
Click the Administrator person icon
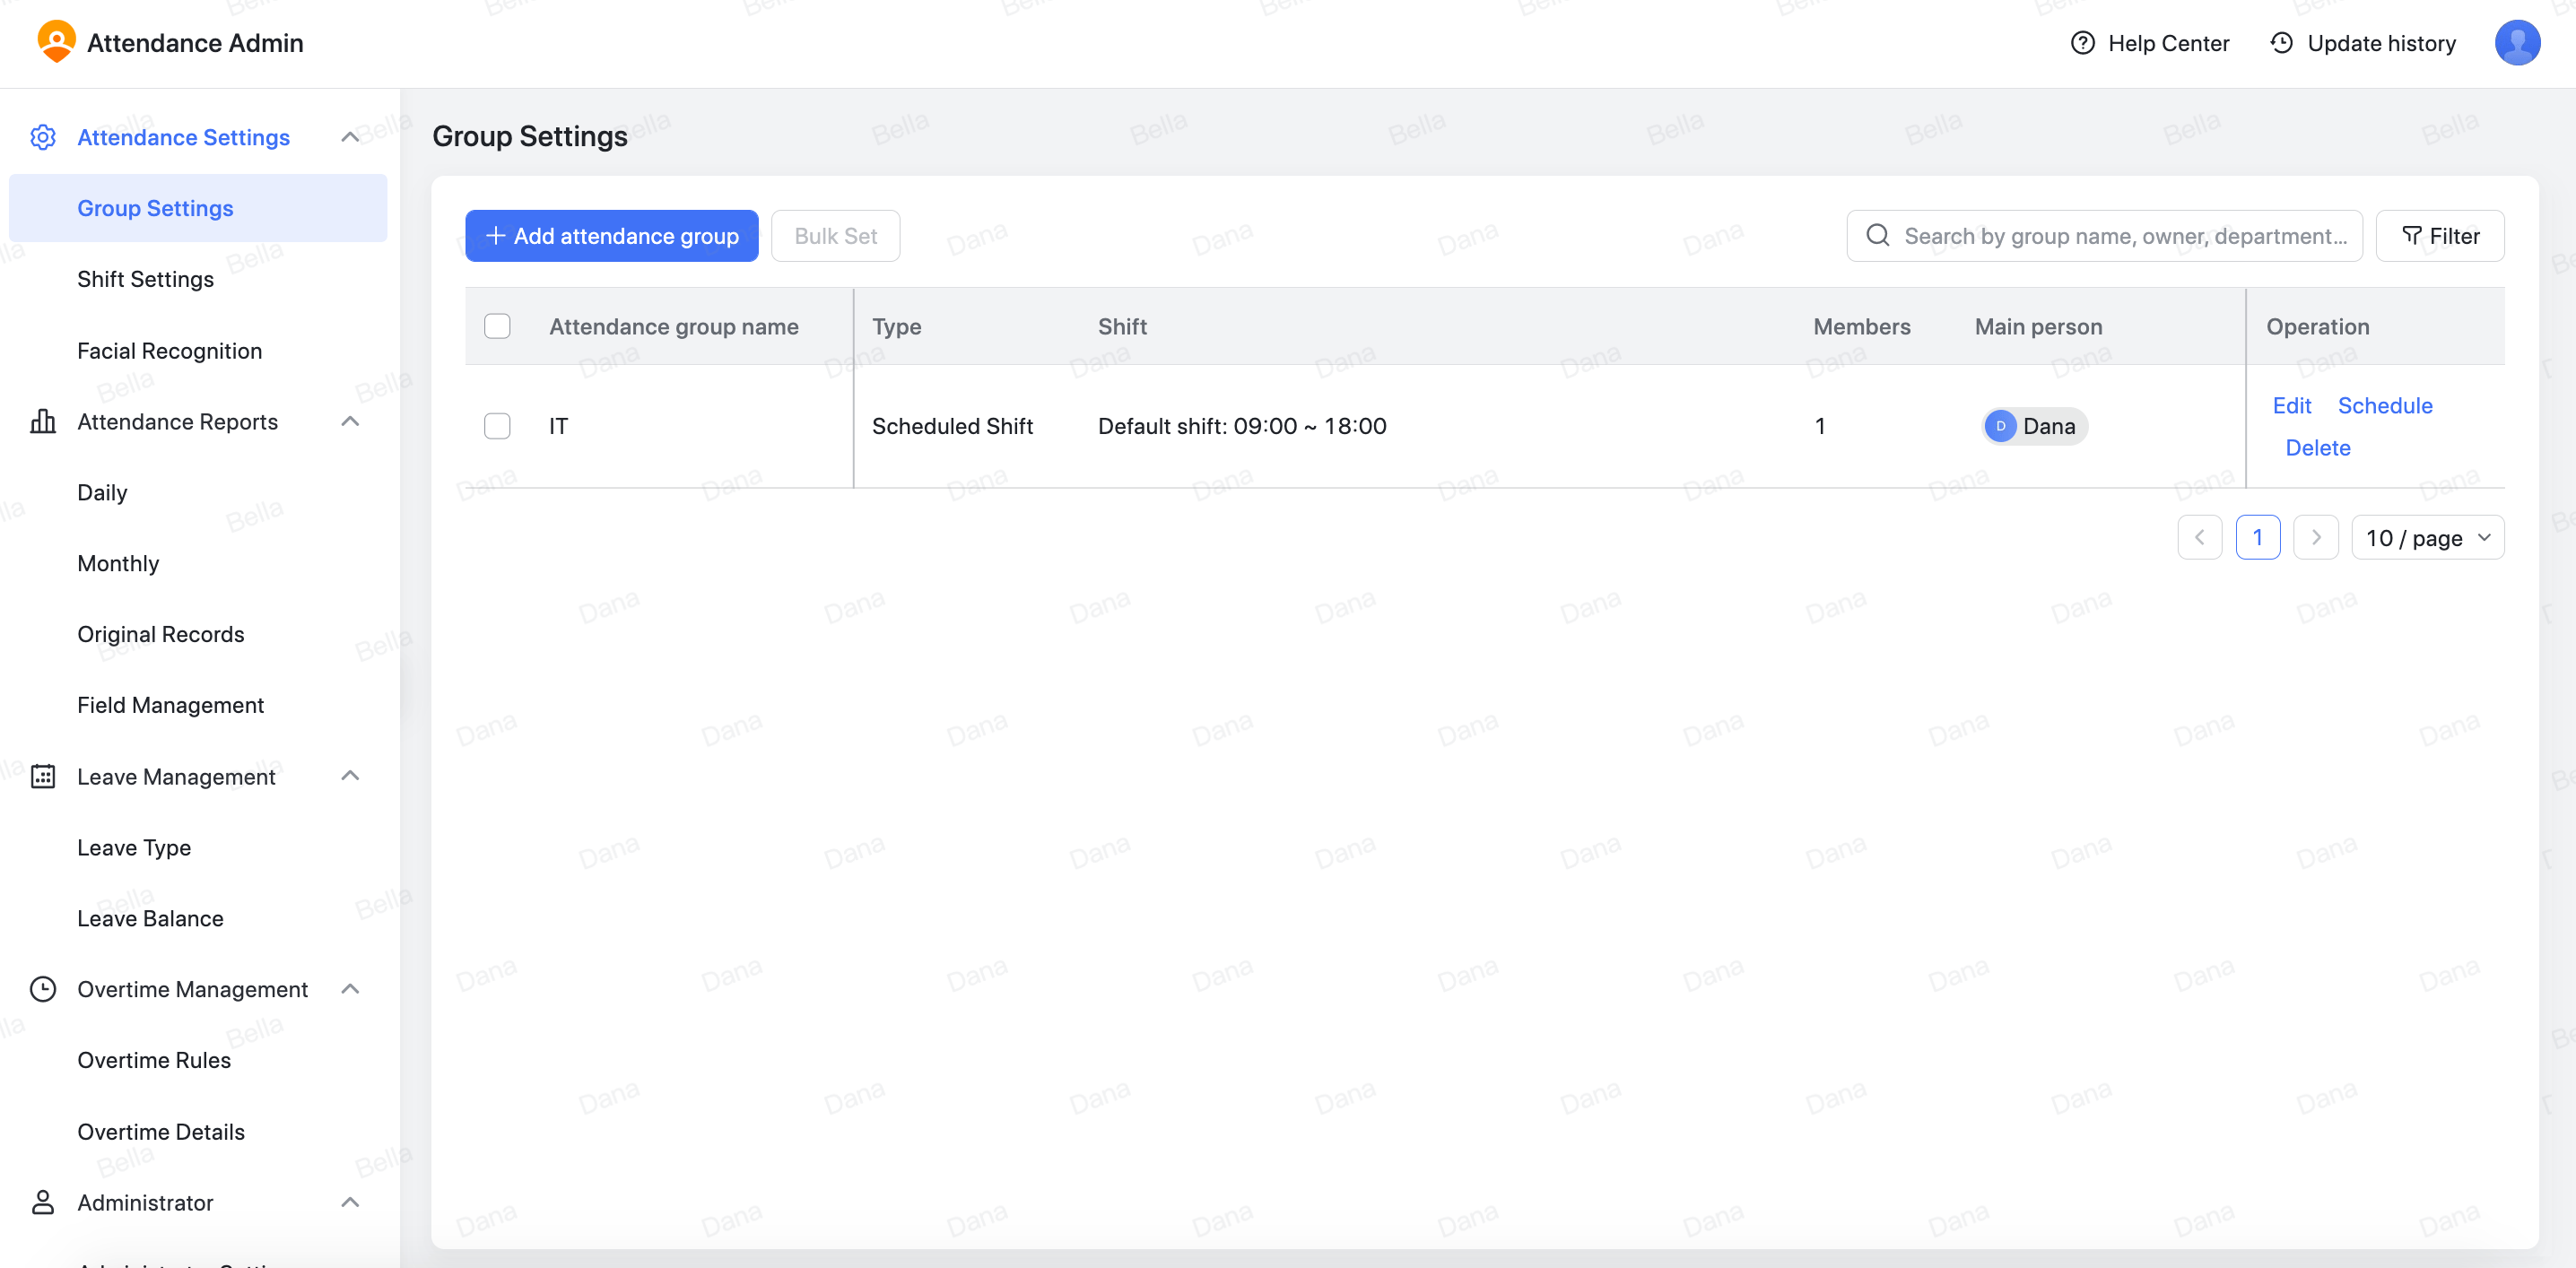43,1202
